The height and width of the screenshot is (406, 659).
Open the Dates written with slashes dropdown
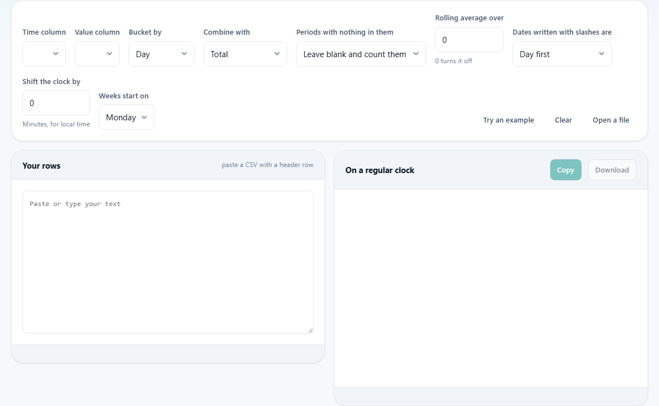pyautogui.click(x=562, y=54)
